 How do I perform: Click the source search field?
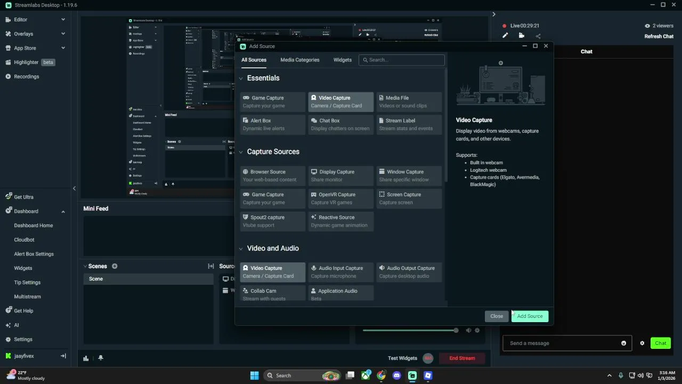402,60
